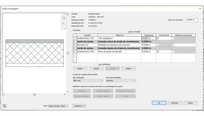Toggle Coberturas checkbox for Acabamento 1 row
The width and height of the screenshot is (204, 116).
(x=158, y=38)
